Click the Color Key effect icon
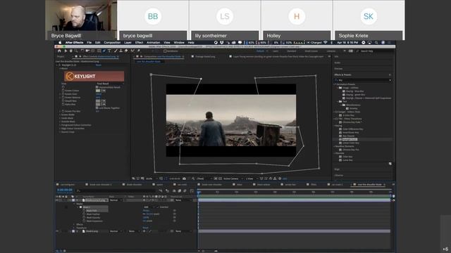Screen dimensions: 451x253 [340, 157]
